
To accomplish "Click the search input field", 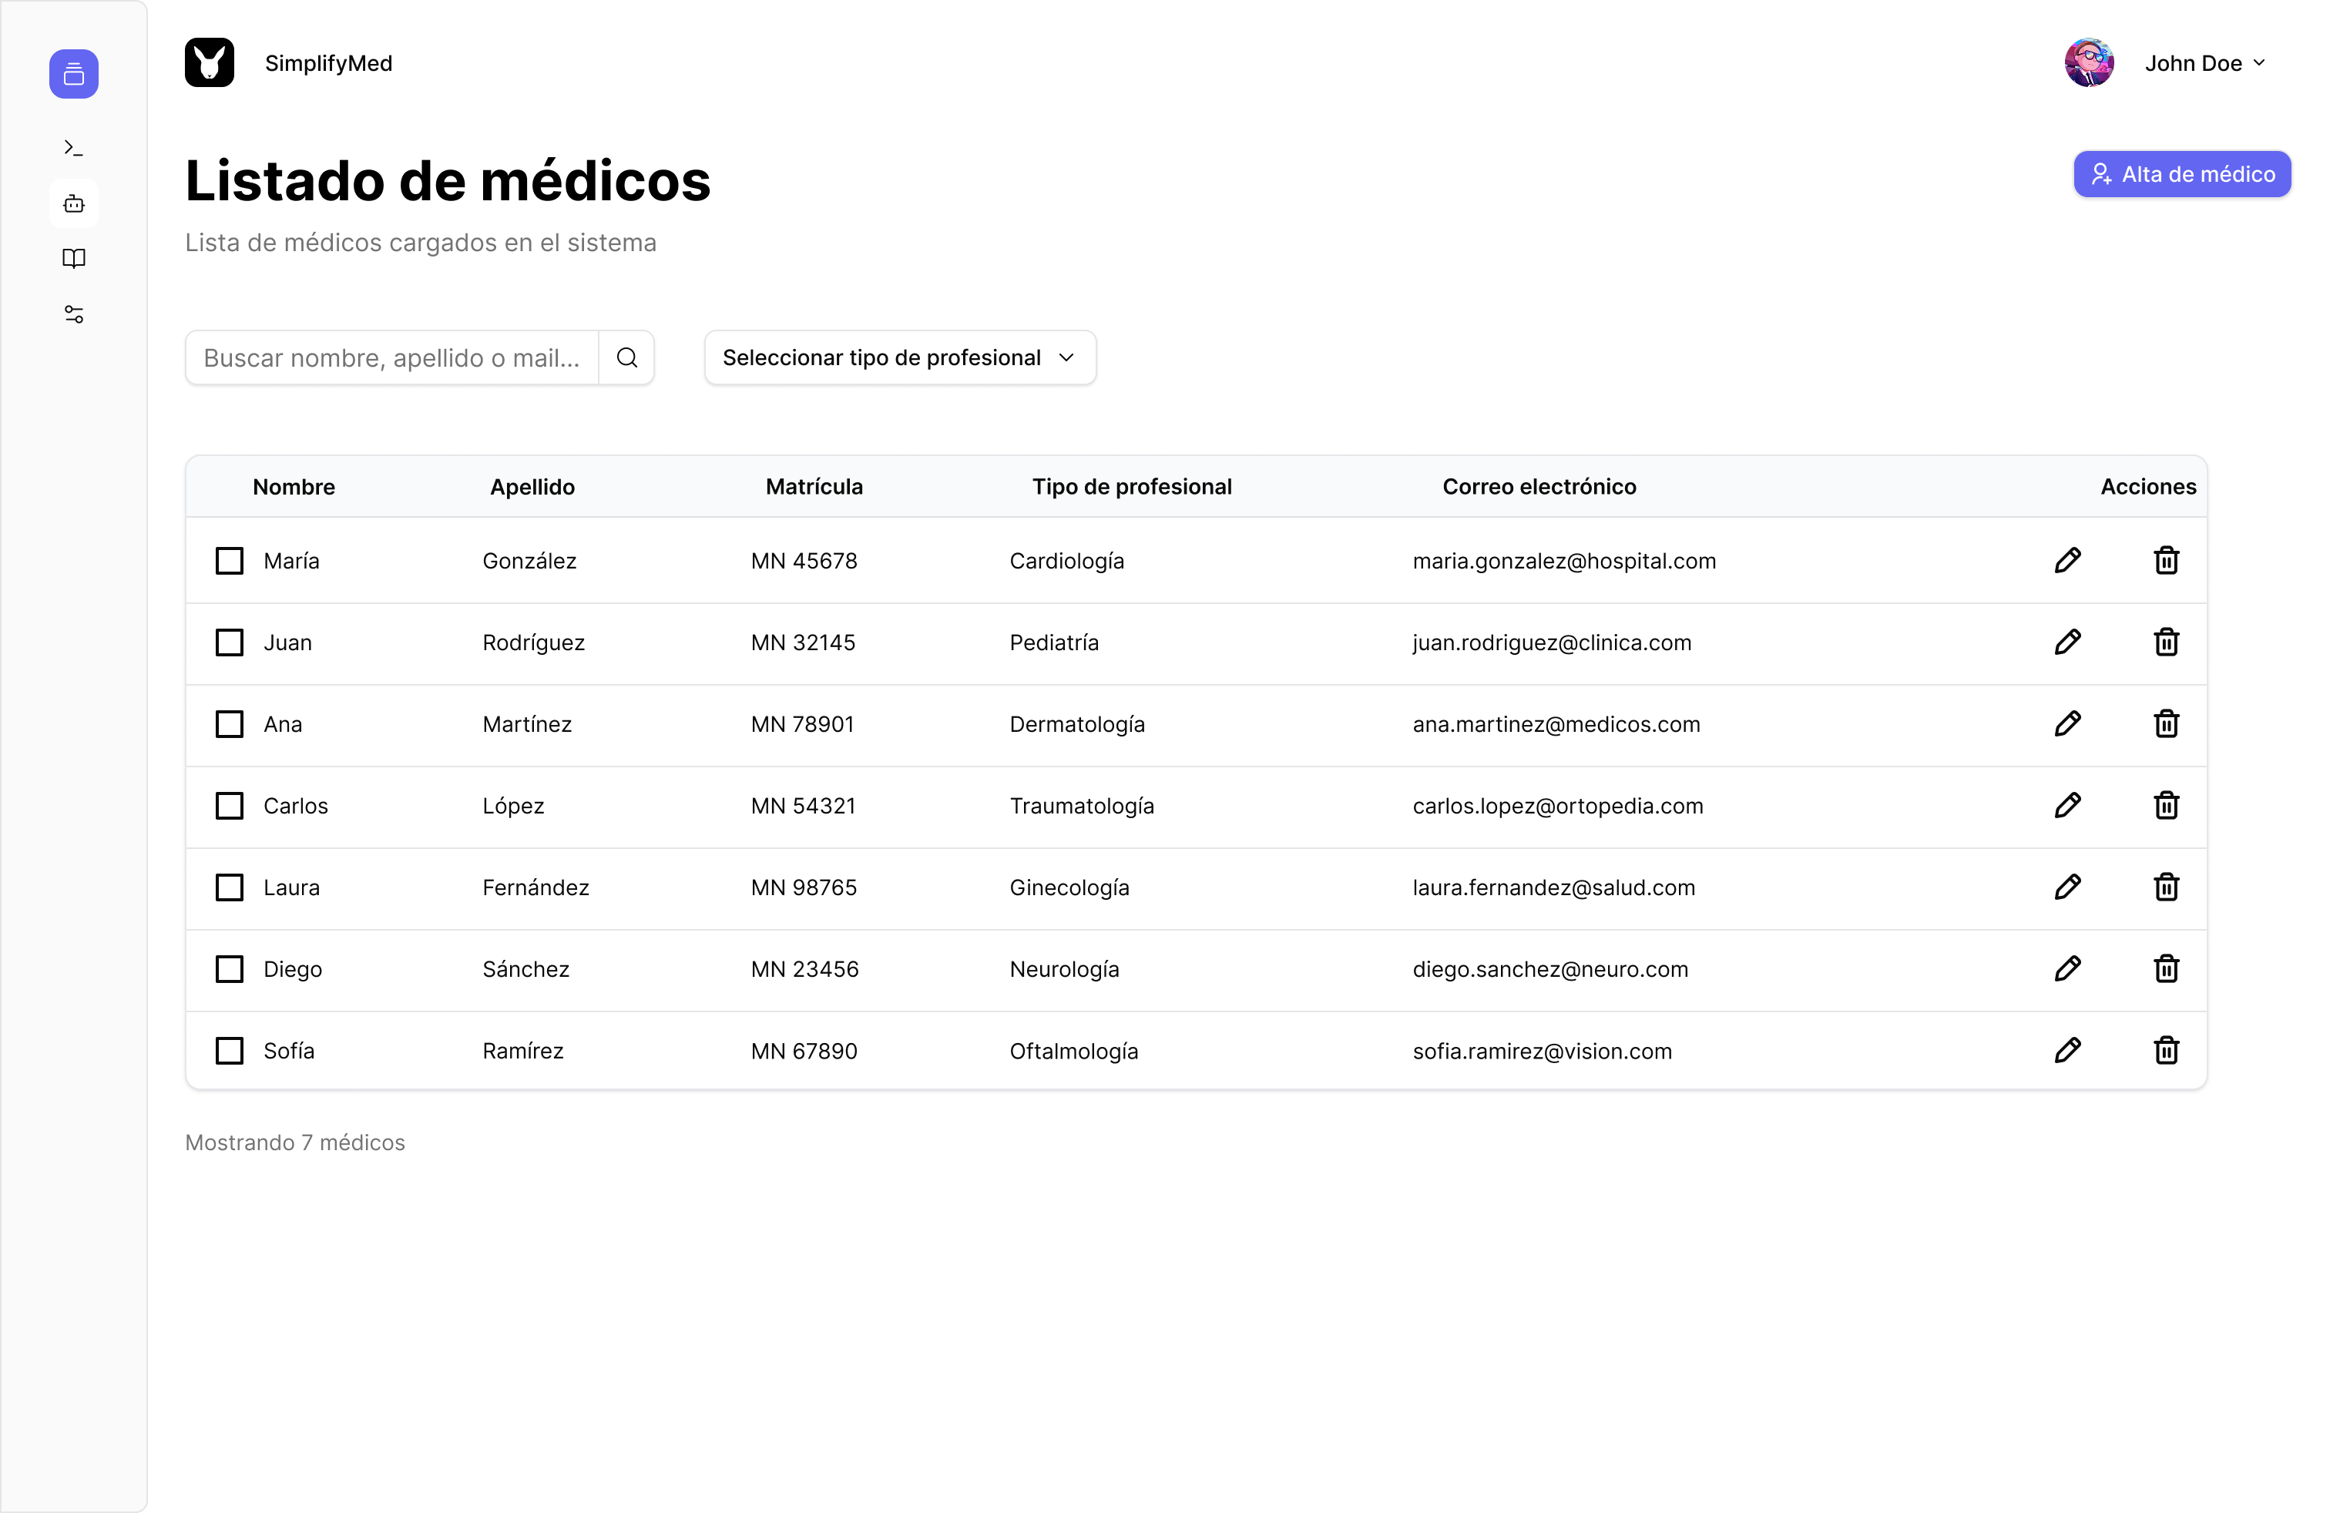I will (x=390, y=357).
